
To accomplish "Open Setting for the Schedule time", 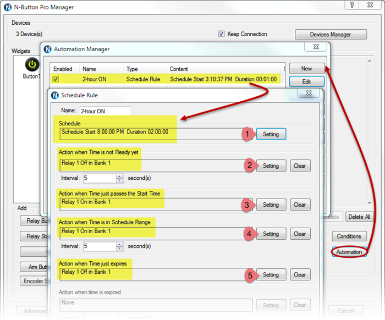I will tap(271, 134).
